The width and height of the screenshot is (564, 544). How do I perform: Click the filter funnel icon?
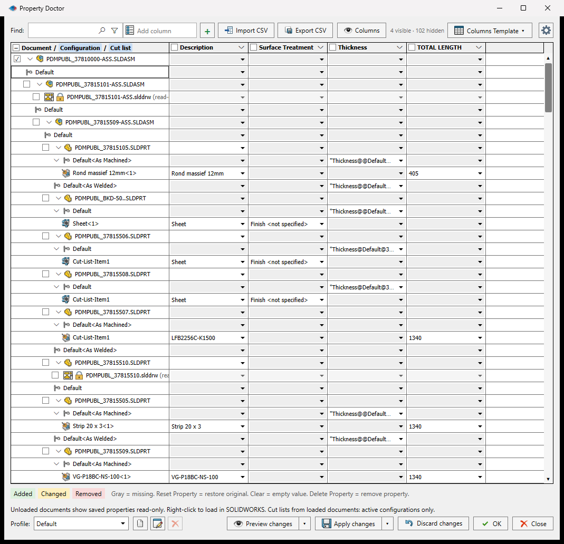coord(114,31)
